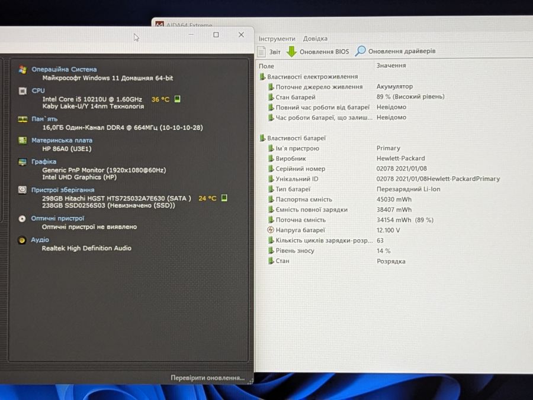Screen dimensions: 533x400
Task: Open the Пристрої зберігання section link
Action: pyautogui.click(x=63, y=190)
